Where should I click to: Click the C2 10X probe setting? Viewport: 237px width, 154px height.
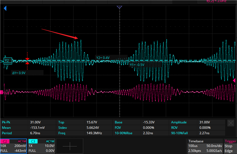click(3, 146)
